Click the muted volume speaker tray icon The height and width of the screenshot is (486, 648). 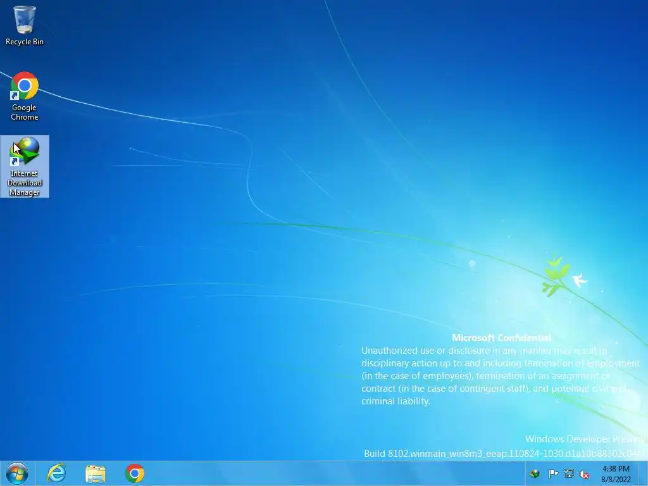point(584,474)
